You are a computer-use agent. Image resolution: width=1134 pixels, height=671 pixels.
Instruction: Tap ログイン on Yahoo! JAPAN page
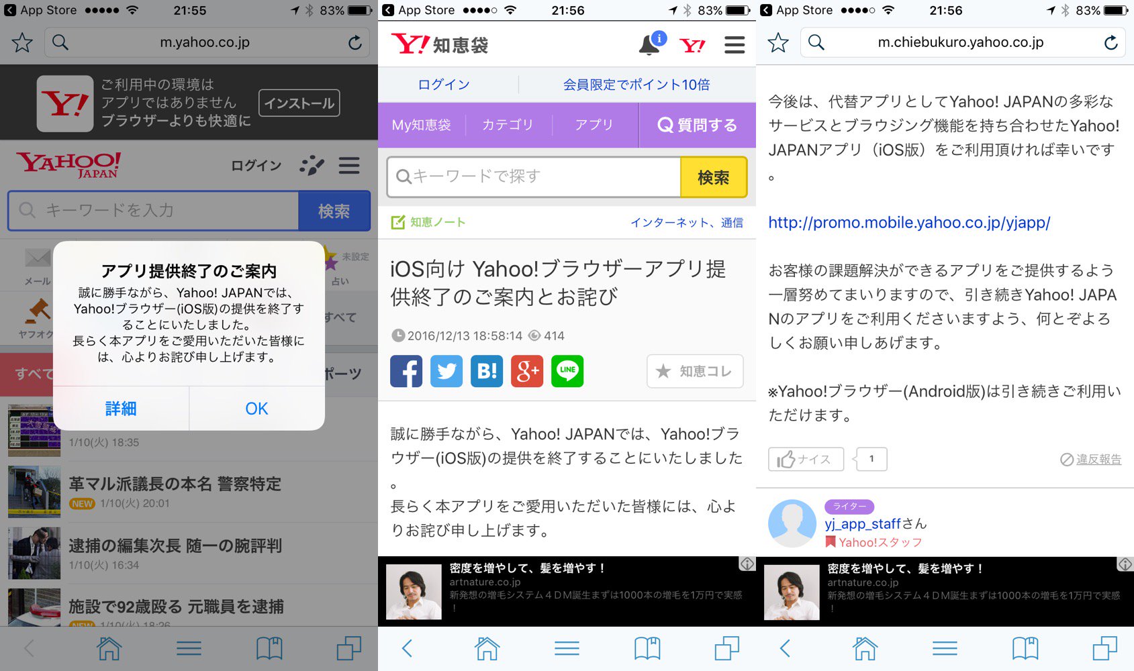pos(256,165)
